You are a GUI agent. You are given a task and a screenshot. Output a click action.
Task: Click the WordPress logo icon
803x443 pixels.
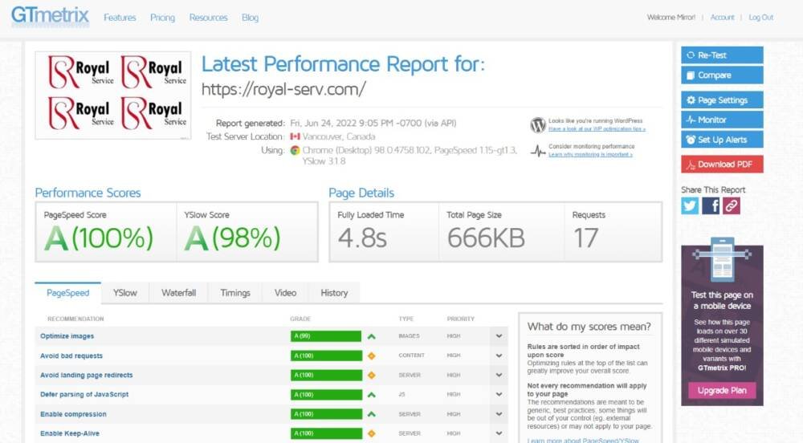click(538, 125)
